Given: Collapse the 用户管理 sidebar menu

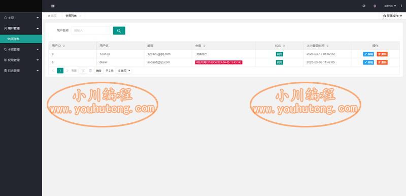Looking at the screenshot, I should 21,28.
